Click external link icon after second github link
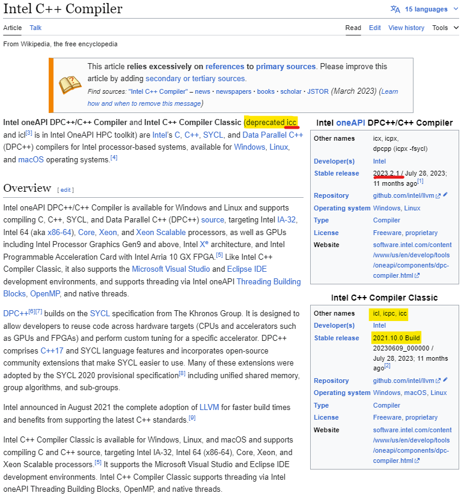467x502 pixels. 438,381
